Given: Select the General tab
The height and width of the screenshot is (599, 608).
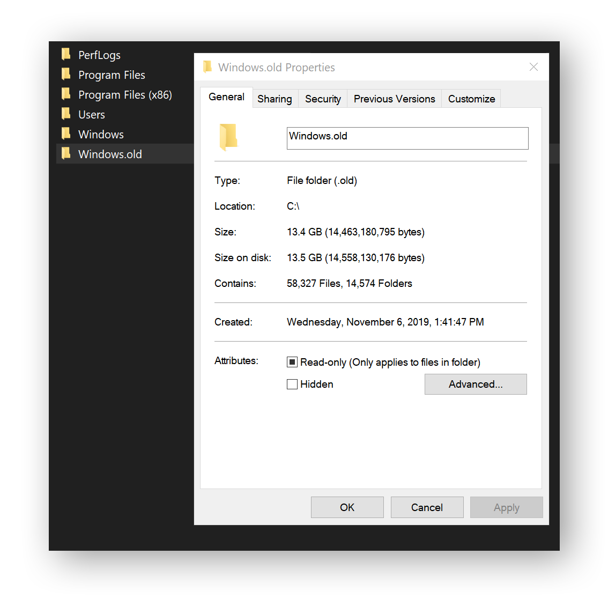Looking at the screenshot, I should click(x=226, y=97).
